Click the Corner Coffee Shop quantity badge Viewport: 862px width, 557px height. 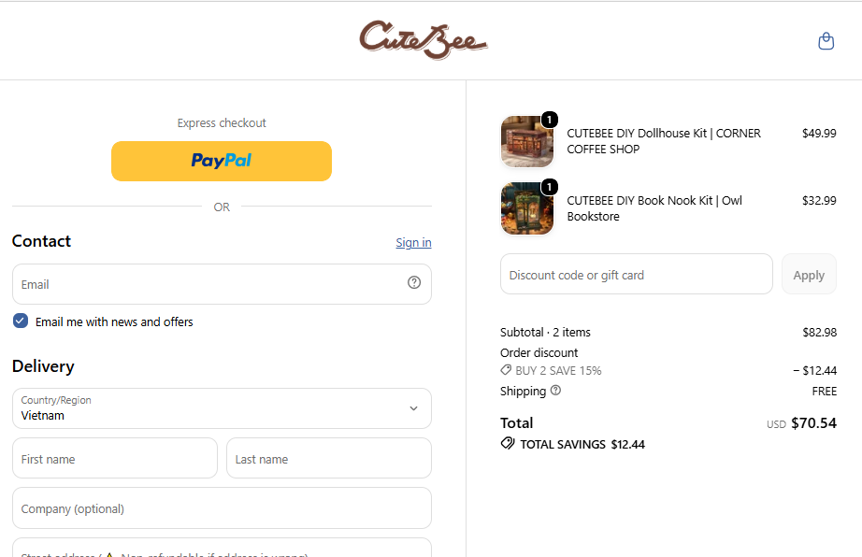(549, 120)
